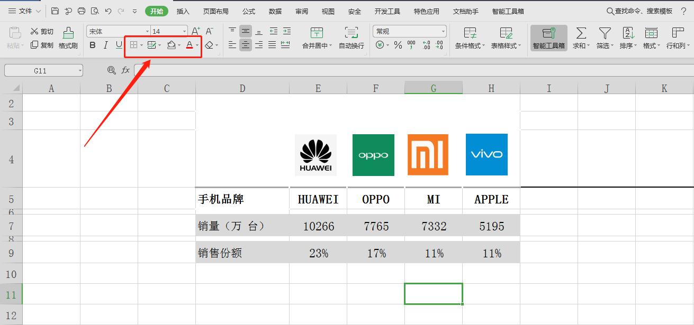694x325 pixels.
Task: Toggle Underline formatting
Action: 119,45
